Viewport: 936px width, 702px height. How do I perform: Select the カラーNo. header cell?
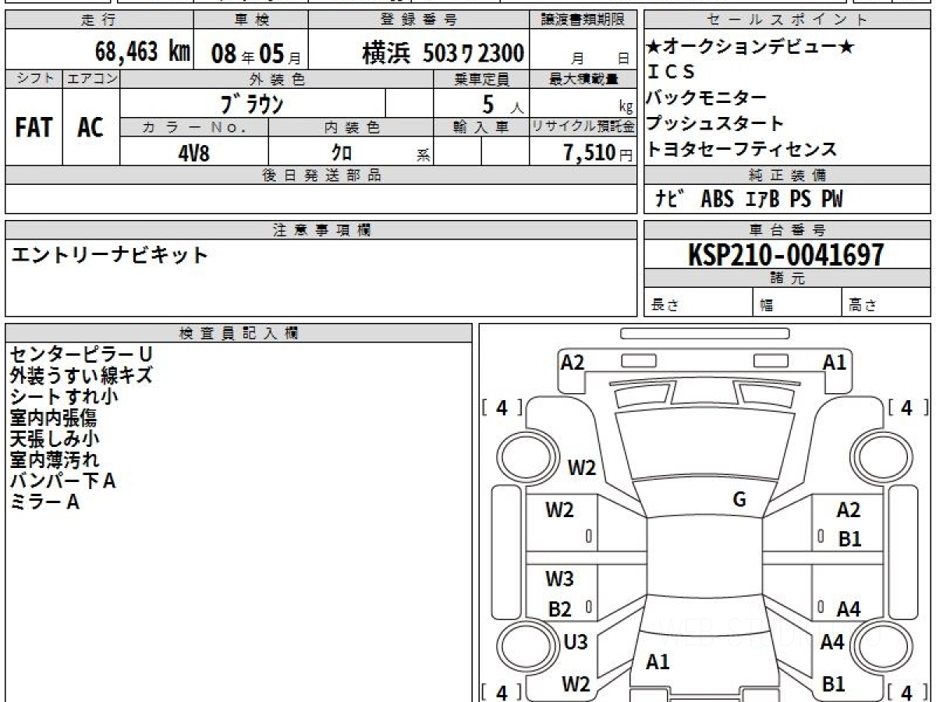tap(194, 127)
